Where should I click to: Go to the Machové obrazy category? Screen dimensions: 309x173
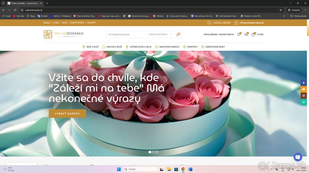coord(167,47)
